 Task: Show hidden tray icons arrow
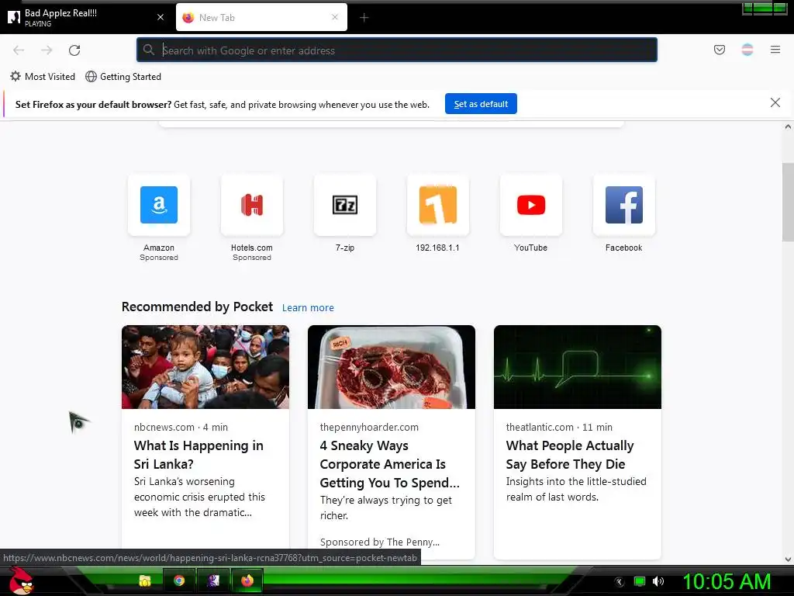tap(619, 581)
